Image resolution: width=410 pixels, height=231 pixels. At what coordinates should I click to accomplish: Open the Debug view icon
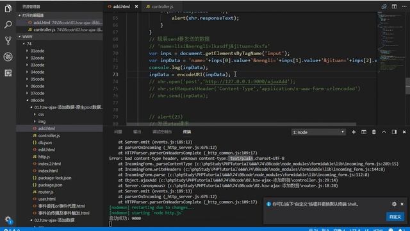(8, 56)
